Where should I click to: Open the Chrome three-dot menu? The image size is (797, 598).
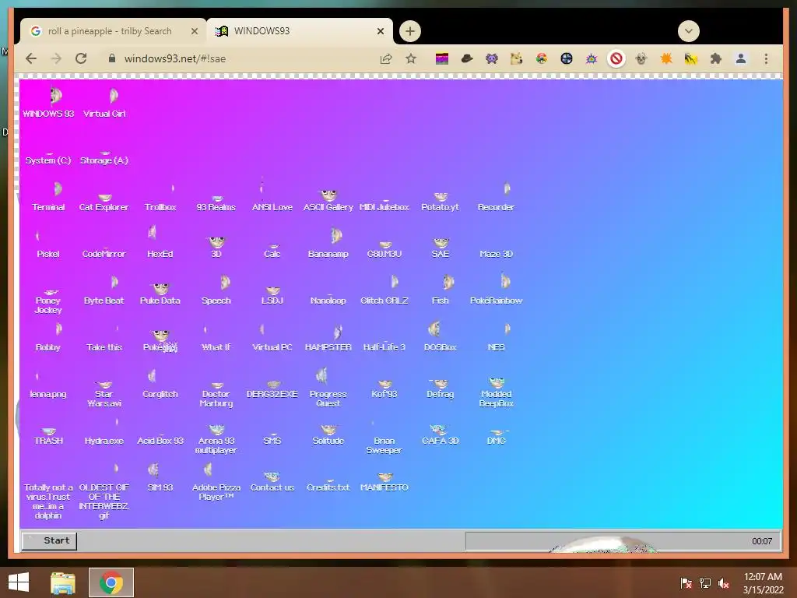tap(766, 58)
